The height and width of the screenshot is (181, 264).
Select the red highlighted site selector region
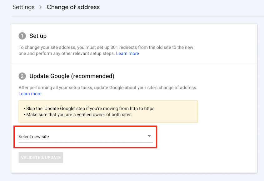tap(85, 137)
